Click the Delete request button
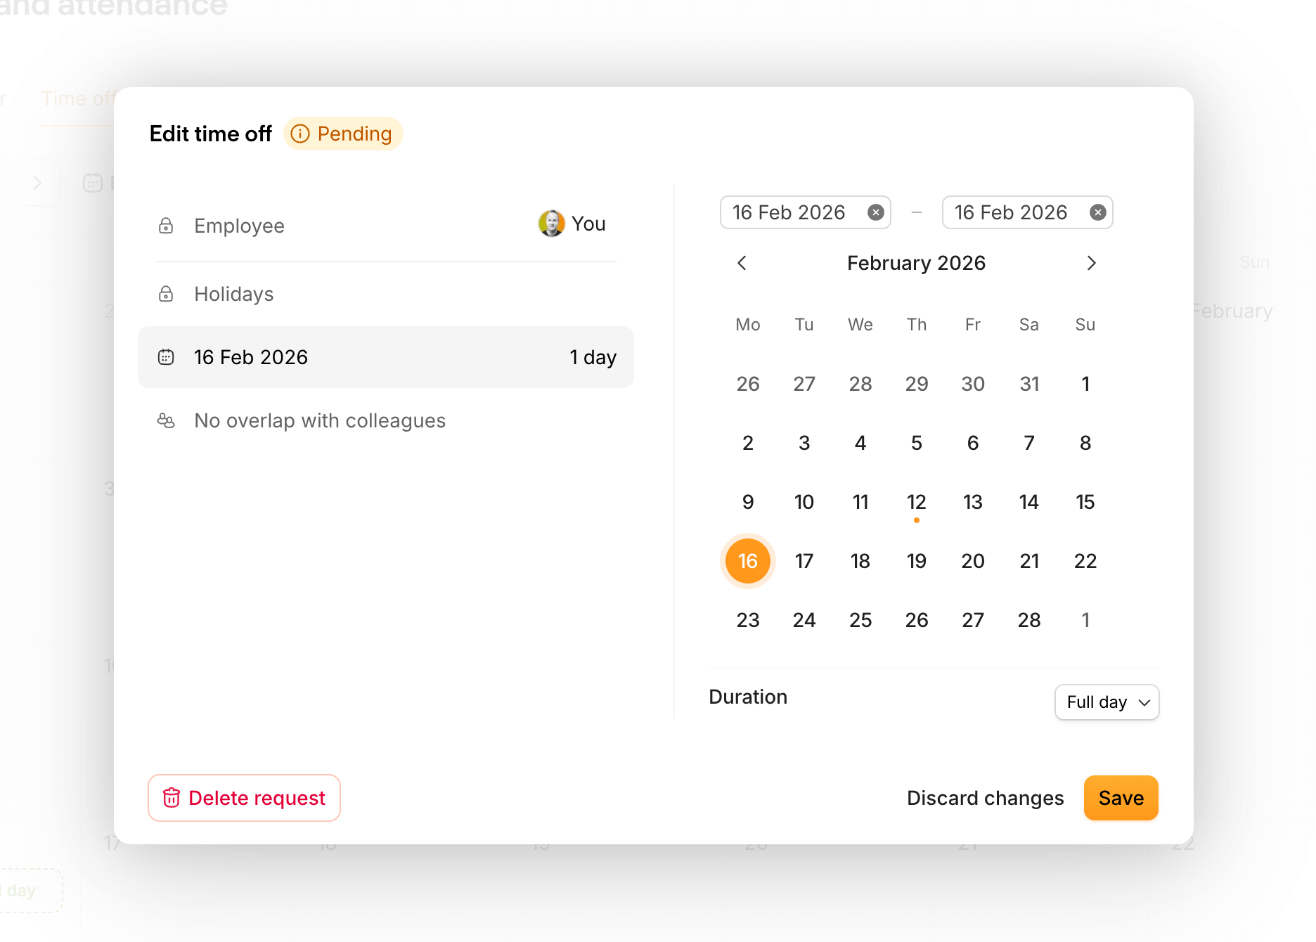 244,798
